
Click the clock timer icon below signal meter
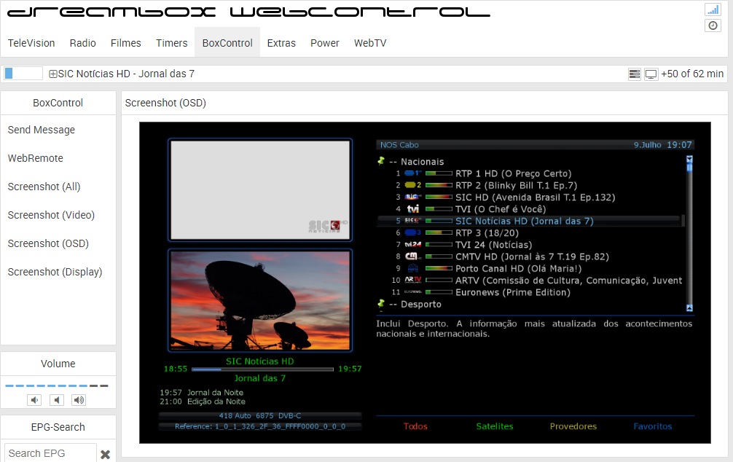tap(713, 26)
